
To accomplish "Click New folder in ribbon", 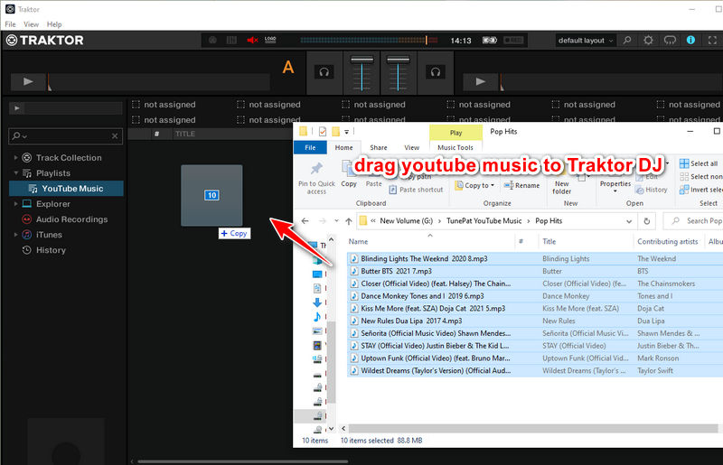I will pos(561,187).
